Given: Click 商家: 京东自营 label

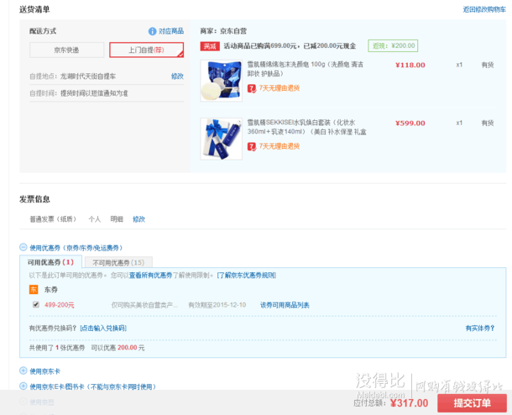Looking at the screenshot, I should click(x=223, y=31).
